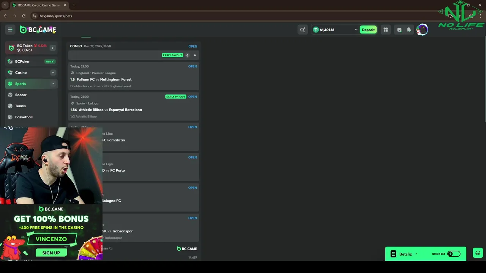Expand the Casino submenu chevron
This screenshot has height=273, width=486.
[x=53, y=72]
